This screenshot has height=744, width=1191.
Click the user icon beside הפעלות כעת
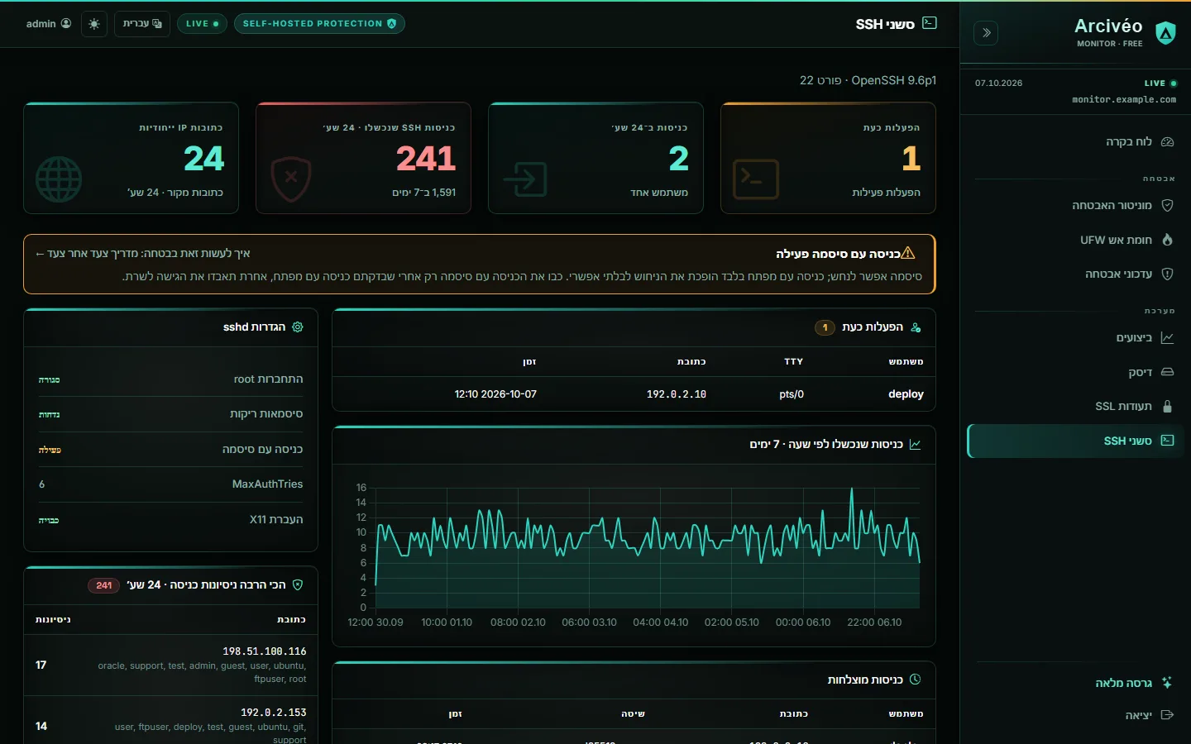click(x=916, y=327)
